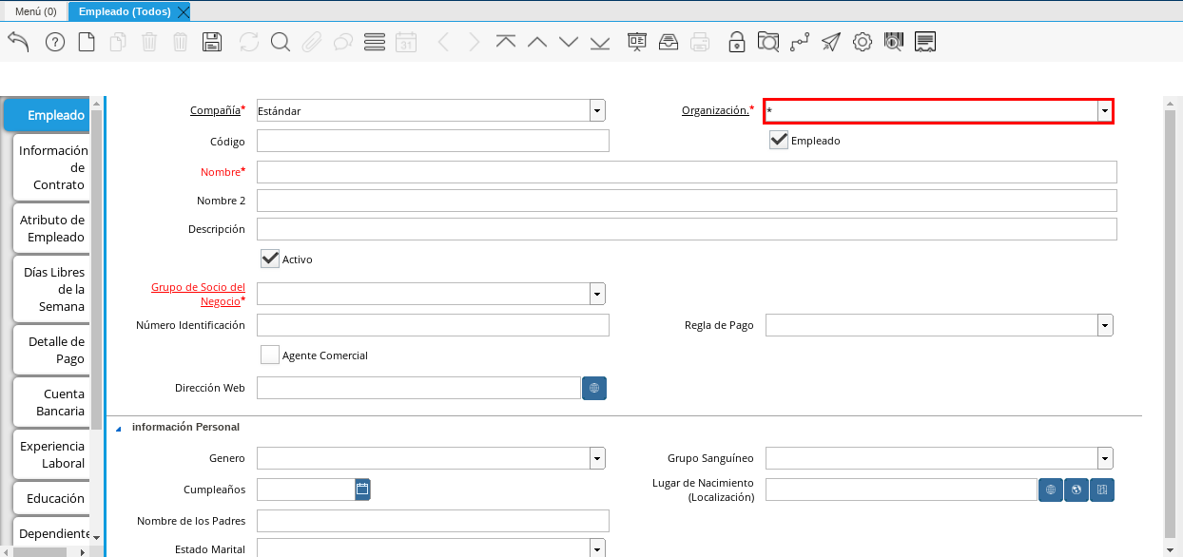Viewport: 1183px width, 557px height.
Task: Select the Empleado side tab
Action: [48, 115]
